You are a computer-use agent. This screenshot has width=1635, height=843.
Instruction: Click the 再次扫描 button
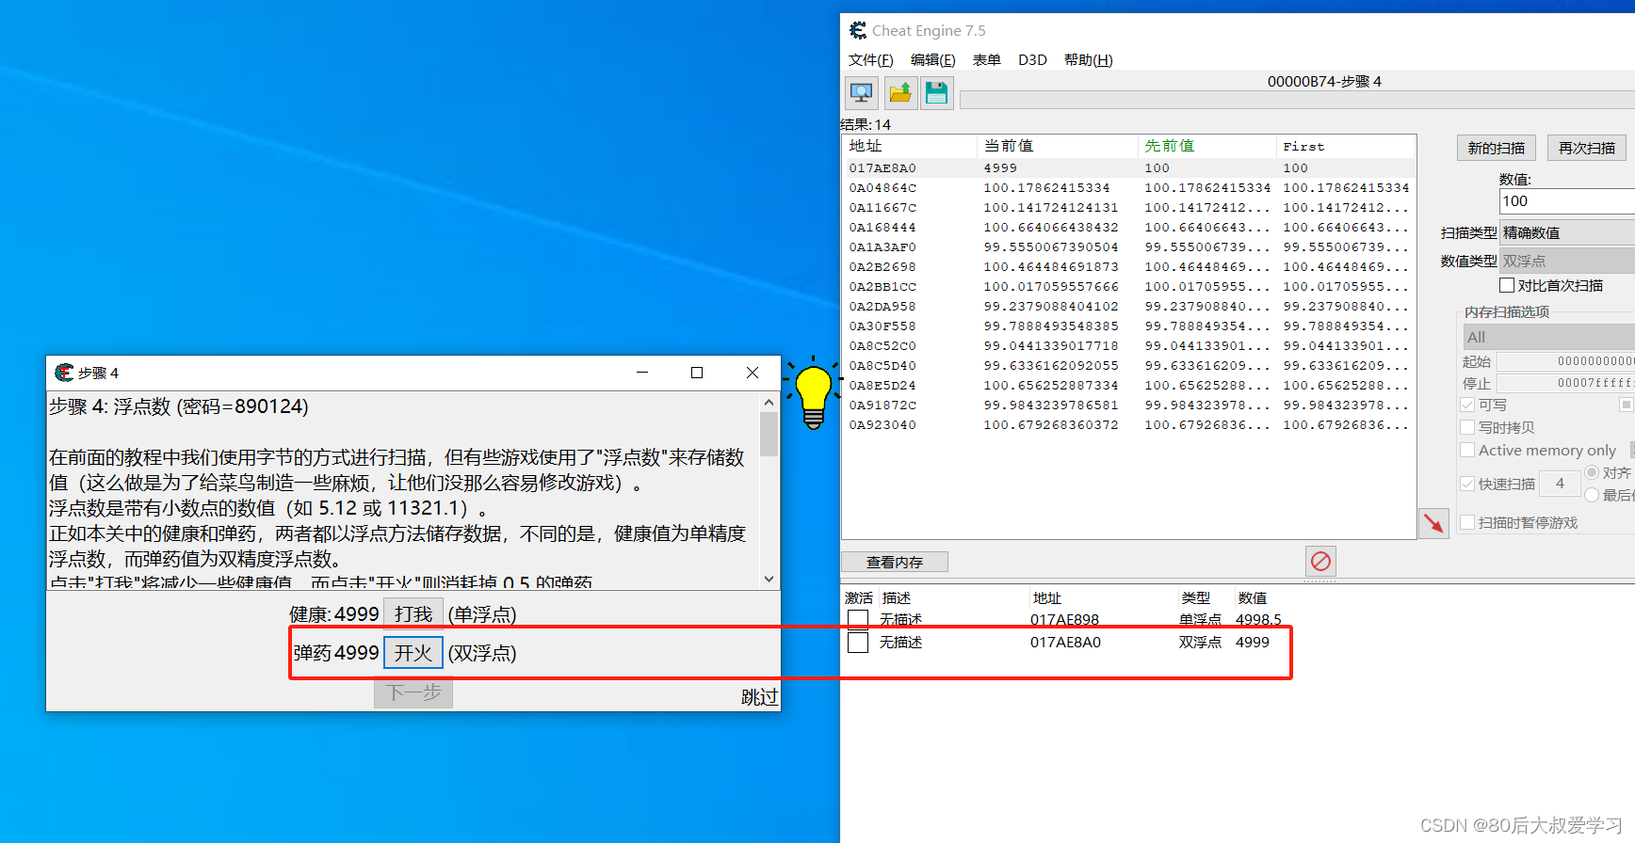pos(1586,148)
